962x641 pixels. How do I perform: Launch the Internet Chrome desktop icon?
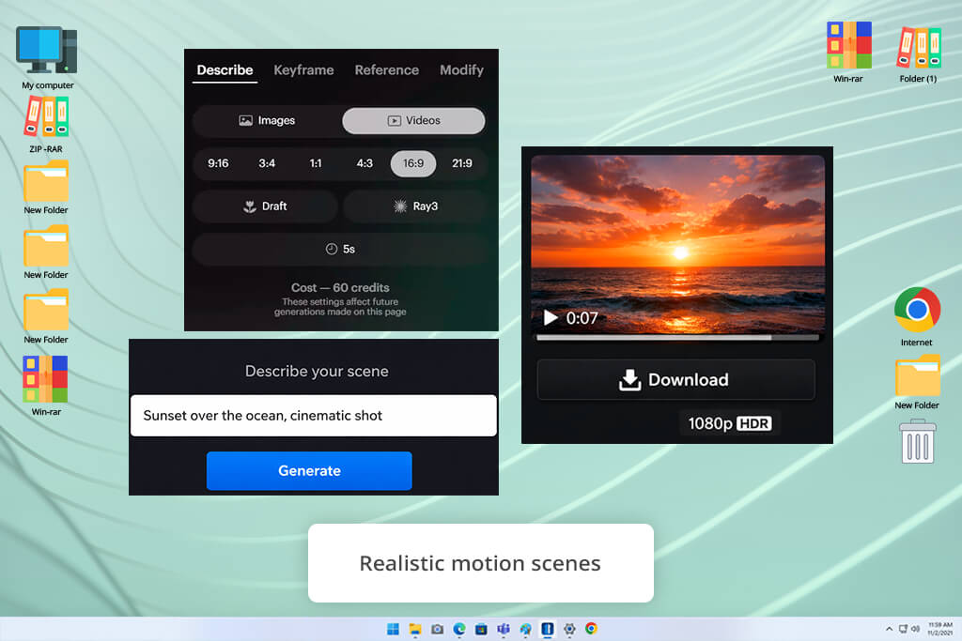[917, 317]
